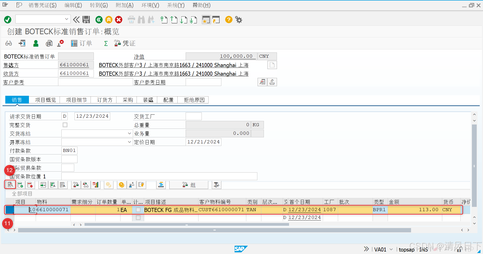Click the delete item row minus icon
483x254 pixels.
30,185
